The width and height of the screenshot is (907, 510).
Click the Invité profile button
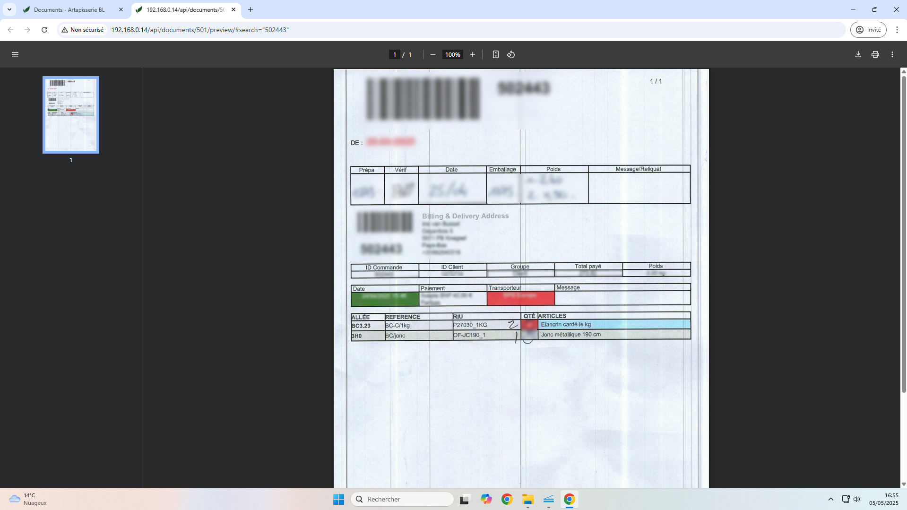click(x=868, y=30)
